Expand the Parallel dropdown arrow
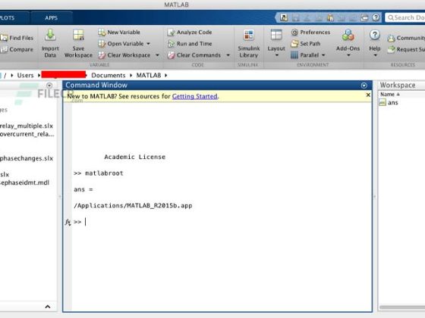Screen dimensions: 425x318 pyautogui.click(x=323, y=55)
